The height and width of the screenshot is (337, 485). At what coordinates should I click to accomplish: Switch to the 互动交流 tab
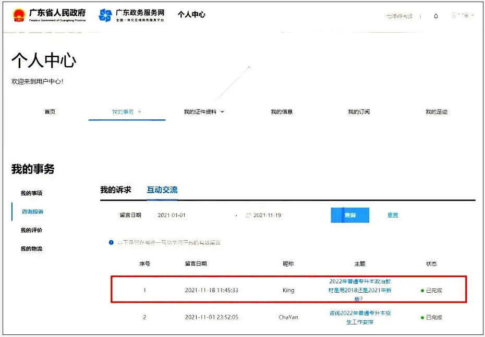point(162,190)
